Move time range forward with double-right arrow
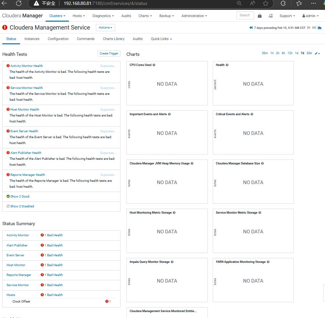Screen dimensions: 325x318 click(x=309, y=28)
